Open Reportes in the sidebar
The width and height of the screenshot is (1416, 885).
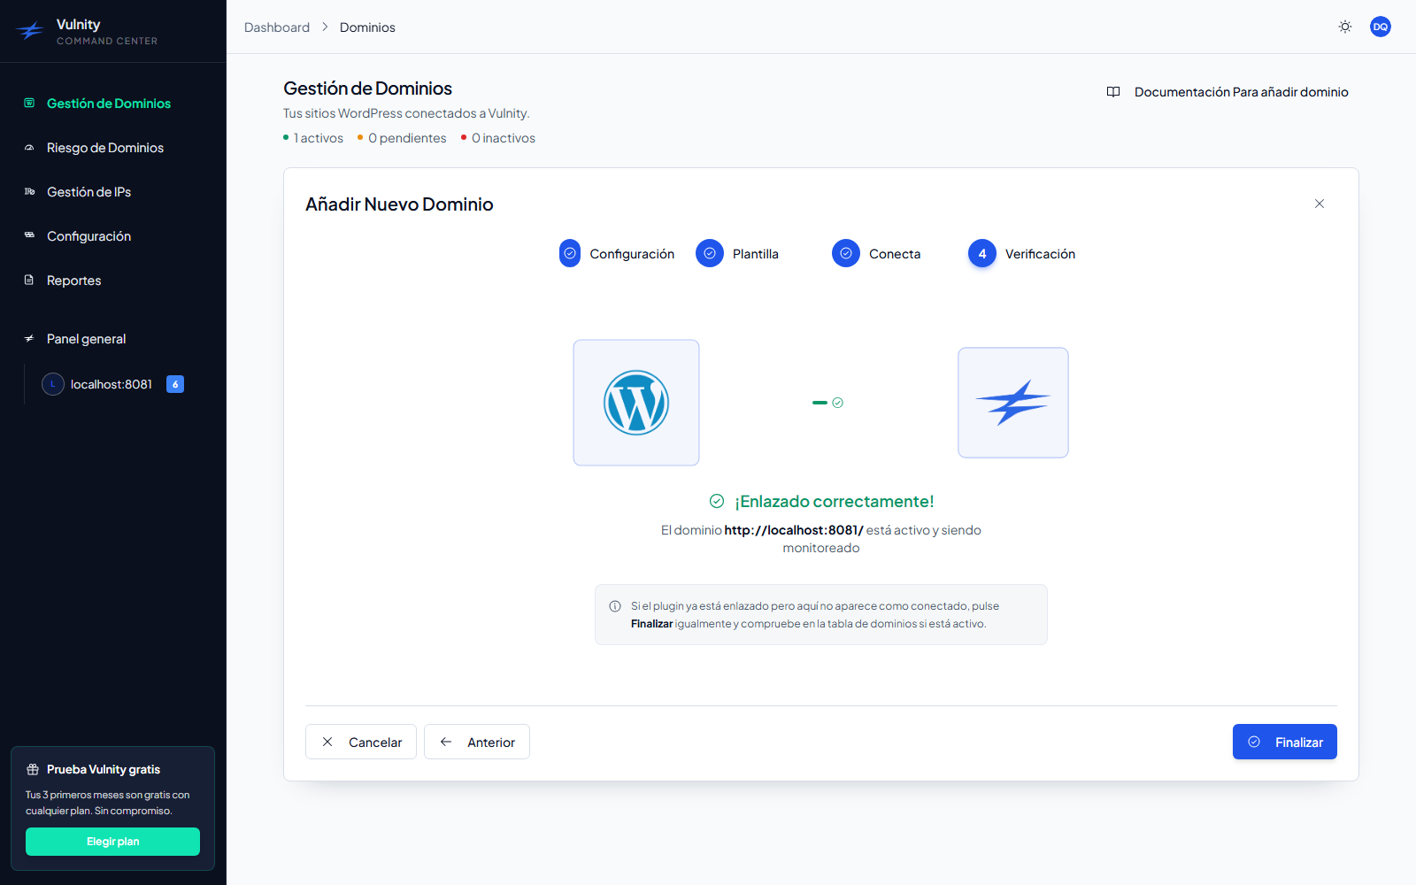coord(73,281)
